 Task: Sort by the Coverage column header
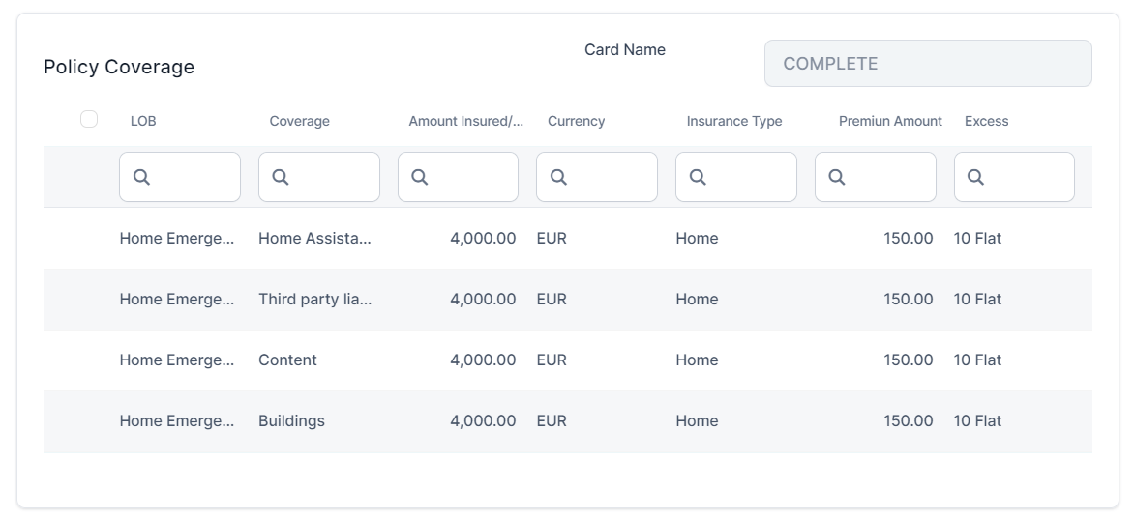(299, 121)
